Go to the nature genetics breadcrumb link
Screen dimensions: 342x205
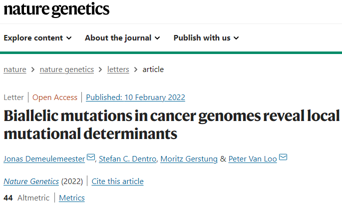coord(67,69)
